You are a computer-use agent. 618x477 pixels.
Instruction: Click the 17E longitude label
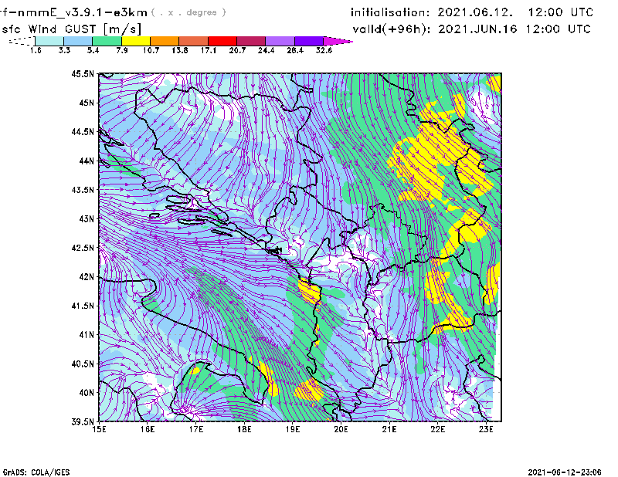[x=196, y=429]
